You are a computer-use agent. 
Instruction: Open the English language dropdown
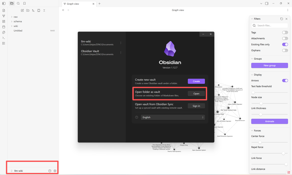pyautogui.click(x=173, y=117)
